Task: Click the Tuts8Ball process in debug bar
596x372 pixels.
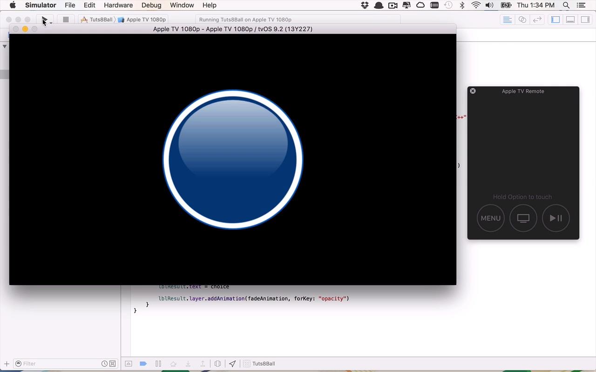Action: (260, 364)
